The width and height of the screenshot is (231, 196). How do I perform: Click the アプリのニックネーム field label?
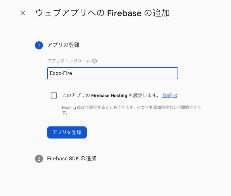point(69,61)
